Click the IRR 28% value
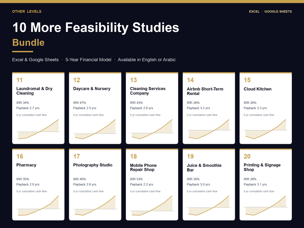The height and width of the screenshot is (228, 304). (250, 179)
